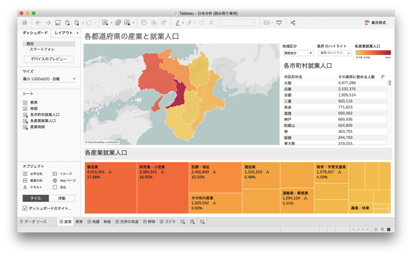Click the 各産業就業人口 color legend gradient
This screenshot has height=257, width=412.
[x=373, y=53]
